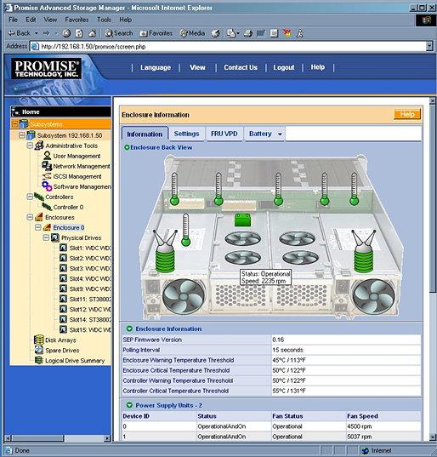The width and height of the screenshot is (437, 457).
Task: Collapse the Power Supply Units section arrow
Action: [129, 405]
